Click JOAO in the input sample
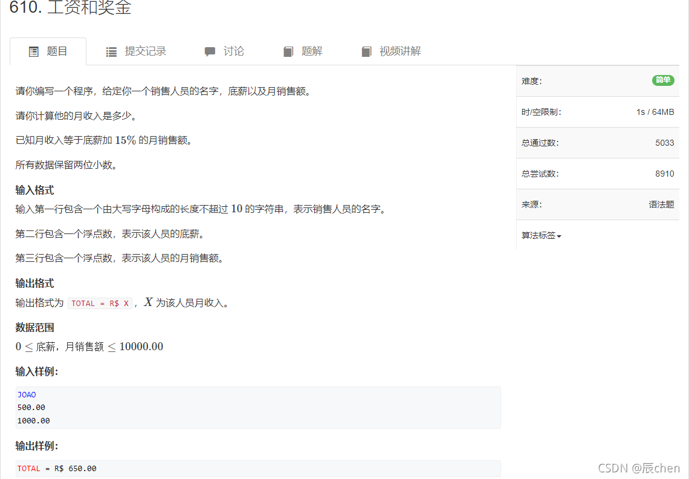This screenshot has height=479, width=689. (27, 395)
